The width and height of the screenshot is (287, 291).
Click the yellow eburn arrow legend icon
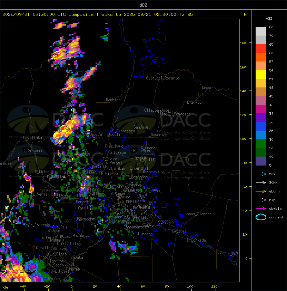(x=261, y=191)
